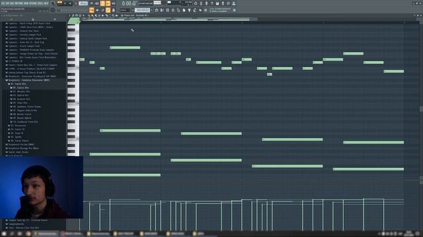The image size is (423, 237).
Task: Toggle note/clip grouping icon
Action: (108, 11)
